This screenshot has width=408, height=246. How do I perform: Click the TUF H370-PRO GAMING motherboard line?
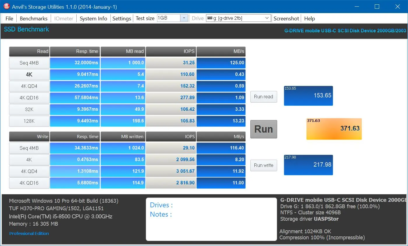click(x=56, y=208)
